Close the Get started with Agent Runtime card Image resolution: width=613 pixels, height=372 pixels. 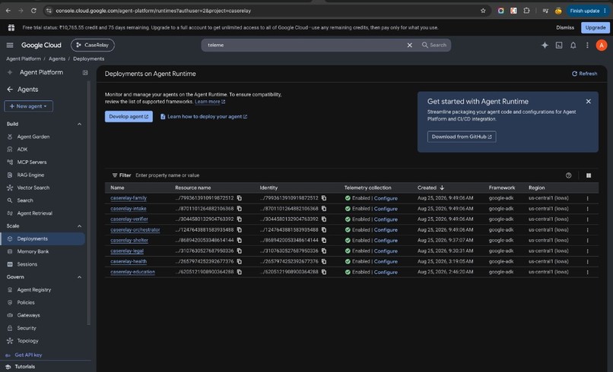(589, 102)
